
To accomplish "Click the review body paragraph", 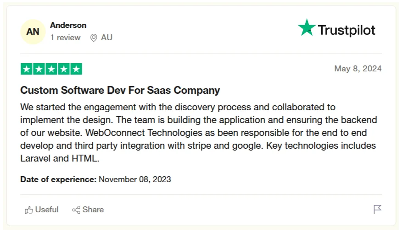I will [199, 133].
